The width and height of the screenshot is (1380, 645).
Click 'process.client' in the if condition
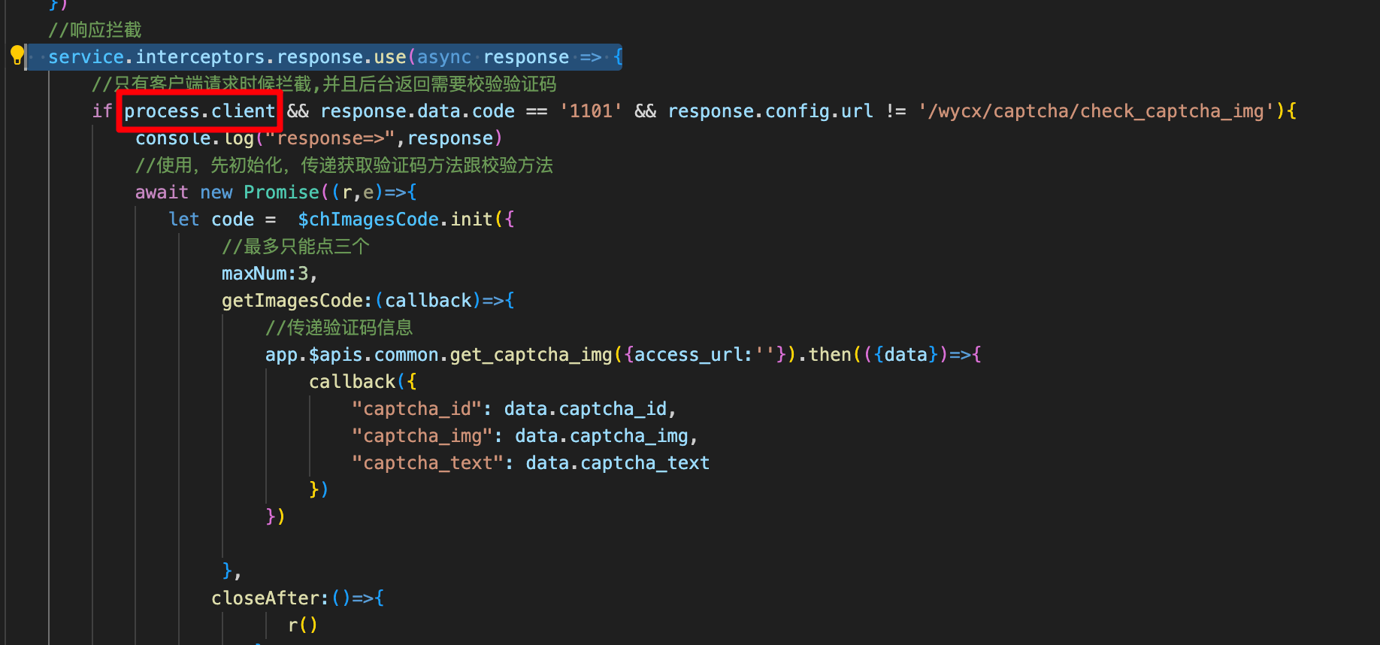(200, 111)
